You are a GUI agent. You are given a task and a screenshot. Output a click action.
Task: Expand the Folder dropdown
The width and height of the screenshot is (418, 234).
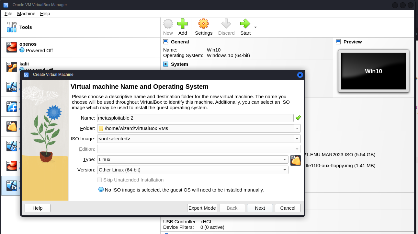tap(297, 128)
